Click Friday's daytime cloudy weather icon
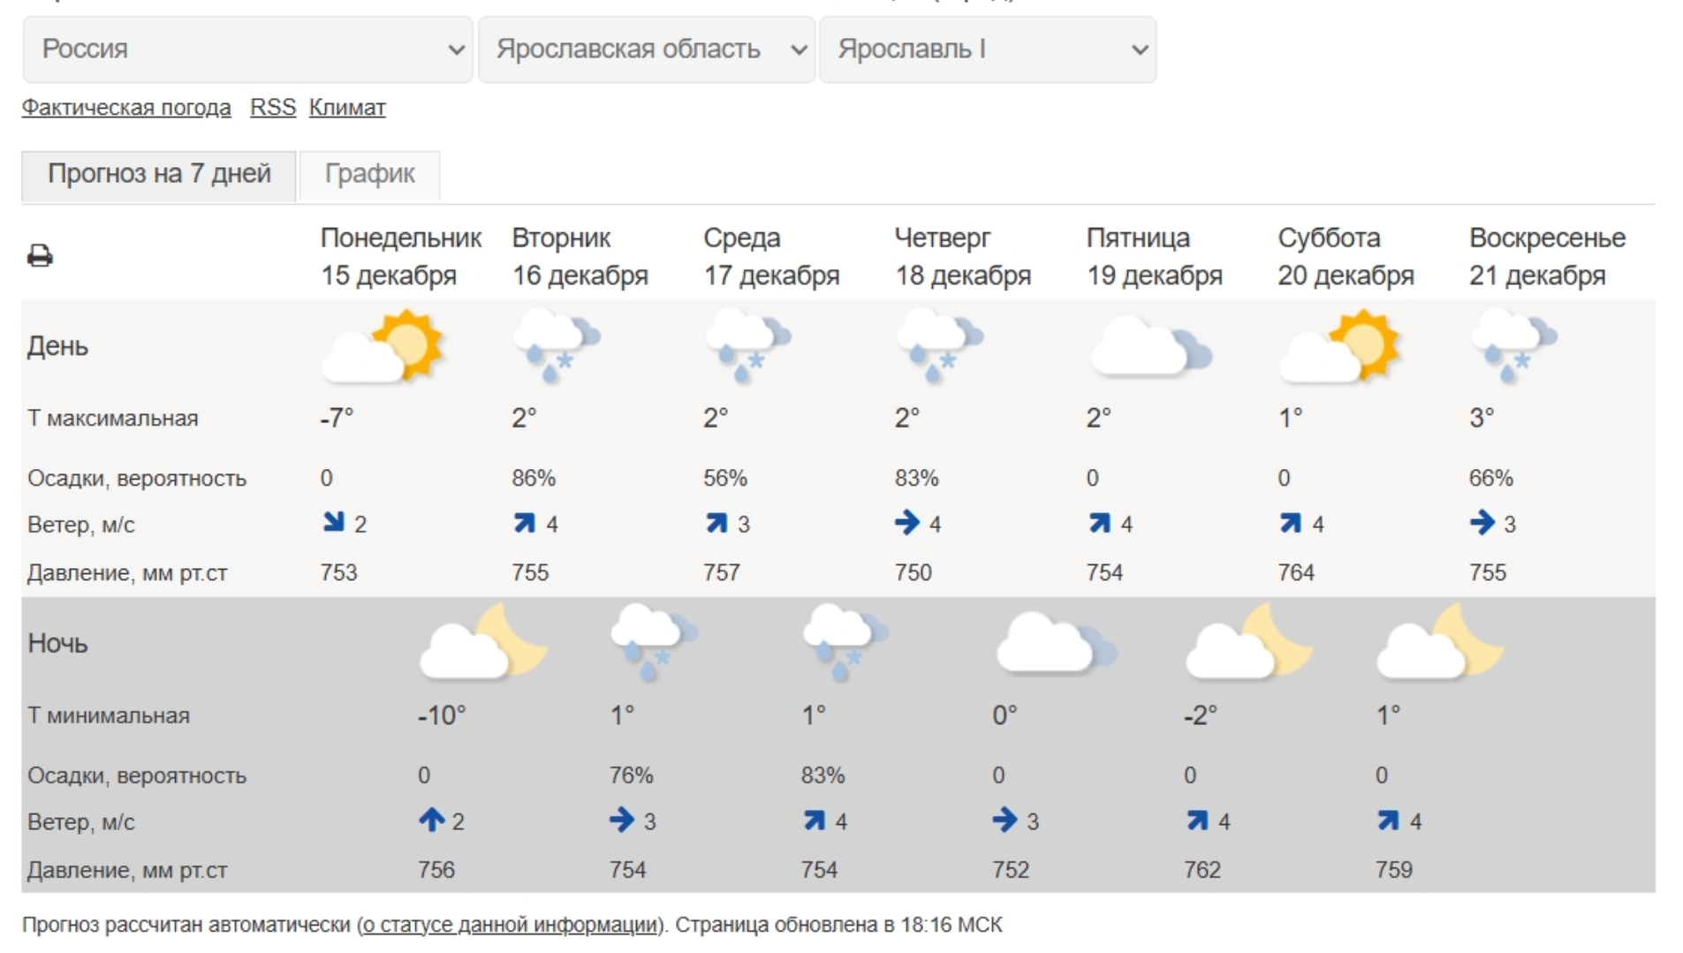The height and width of the screenshot is (953, 1683). point(1150,348)
